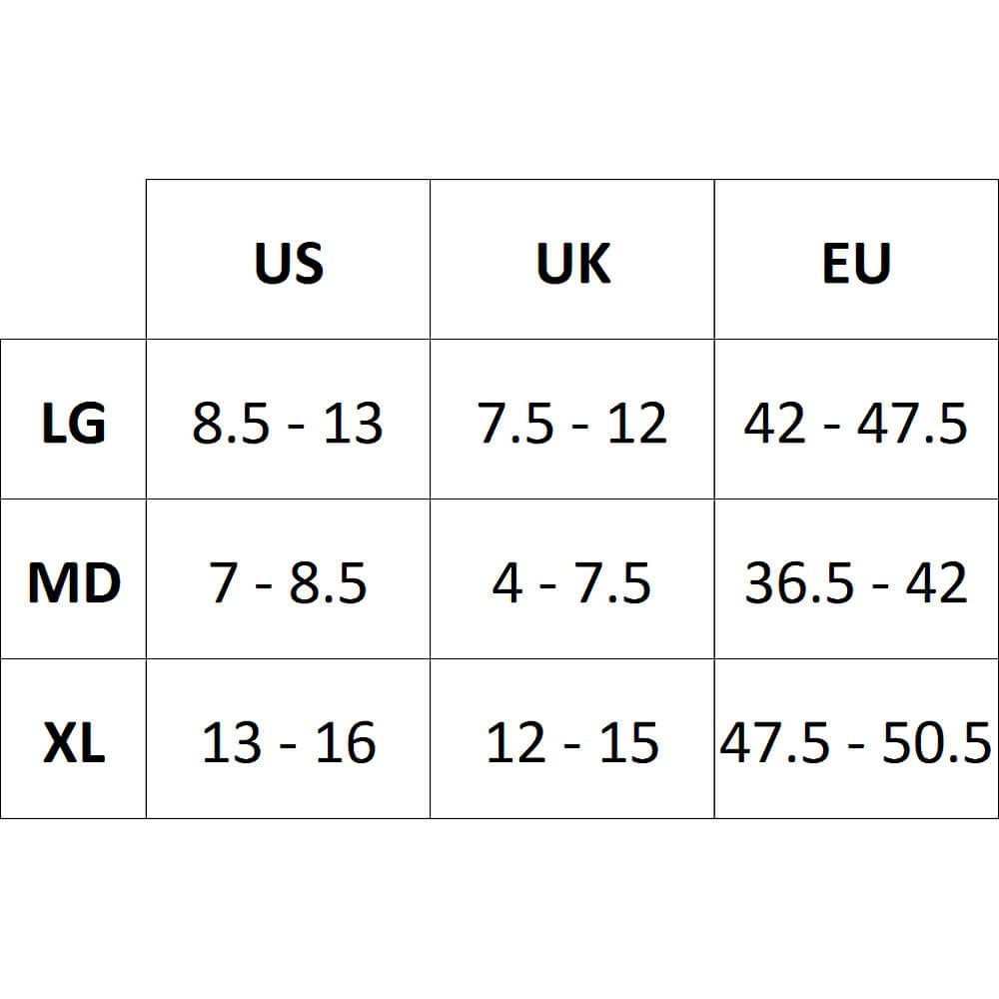Pick the XL UK size cell 12 - 15
The image size is (999, 999).
(572, 743)
